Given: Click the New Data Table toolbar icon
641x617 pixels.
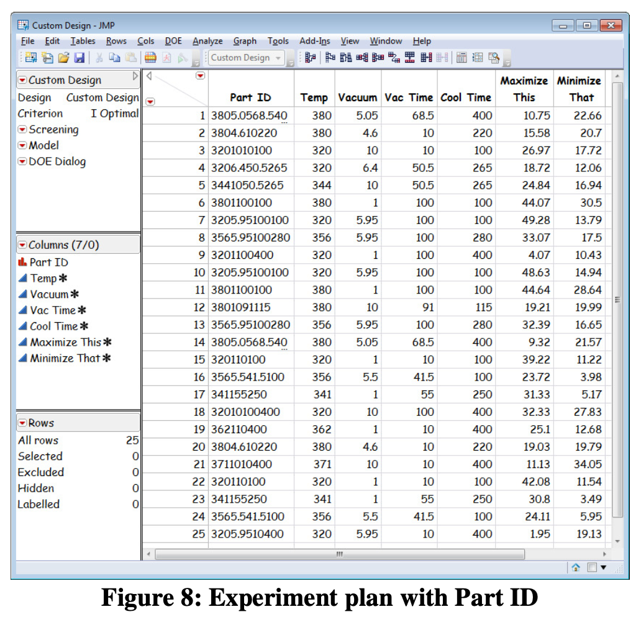Looking at the screenshot, I should [x=32, y=58].
